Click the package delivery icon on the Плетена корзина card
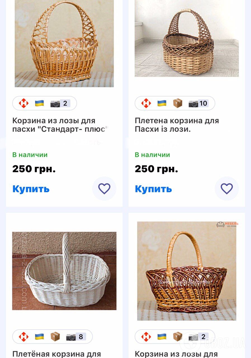 point(178,103)
